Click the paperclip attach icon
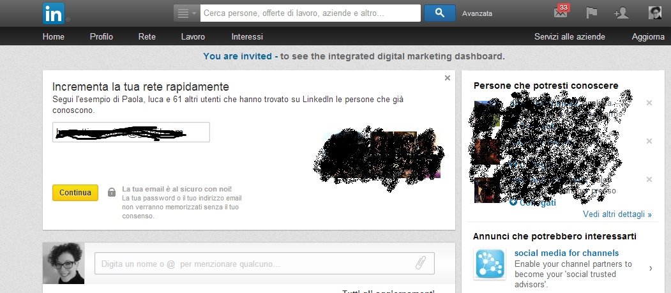This screenshot has width=671, height=293. 420,263
